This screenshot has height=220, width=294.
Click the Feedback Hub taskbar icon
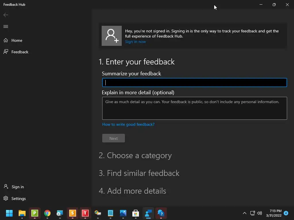(148, 213)
